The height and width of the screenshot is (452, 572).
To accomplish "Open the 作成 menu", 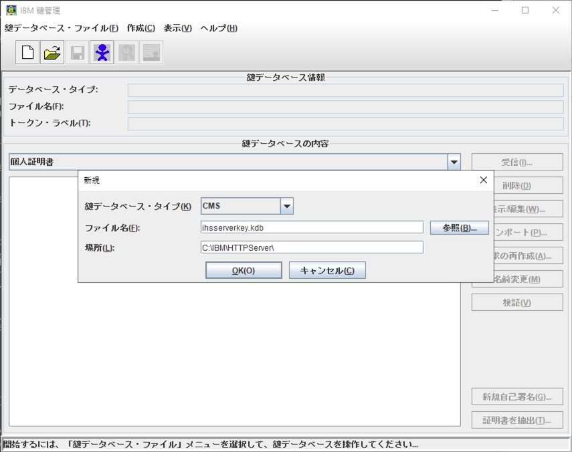I will tap(140, 28).
